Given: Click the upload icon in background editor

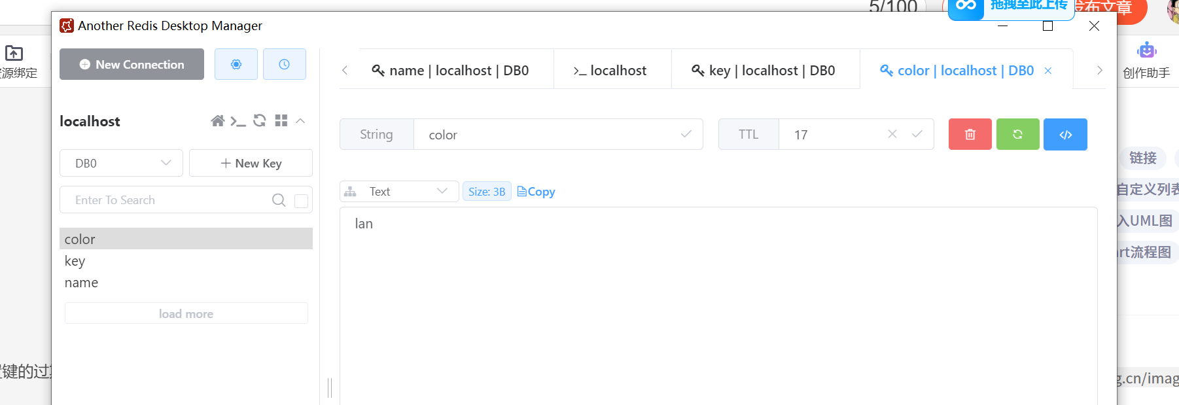Looking at the screenshot, I should tap(14, 52).
